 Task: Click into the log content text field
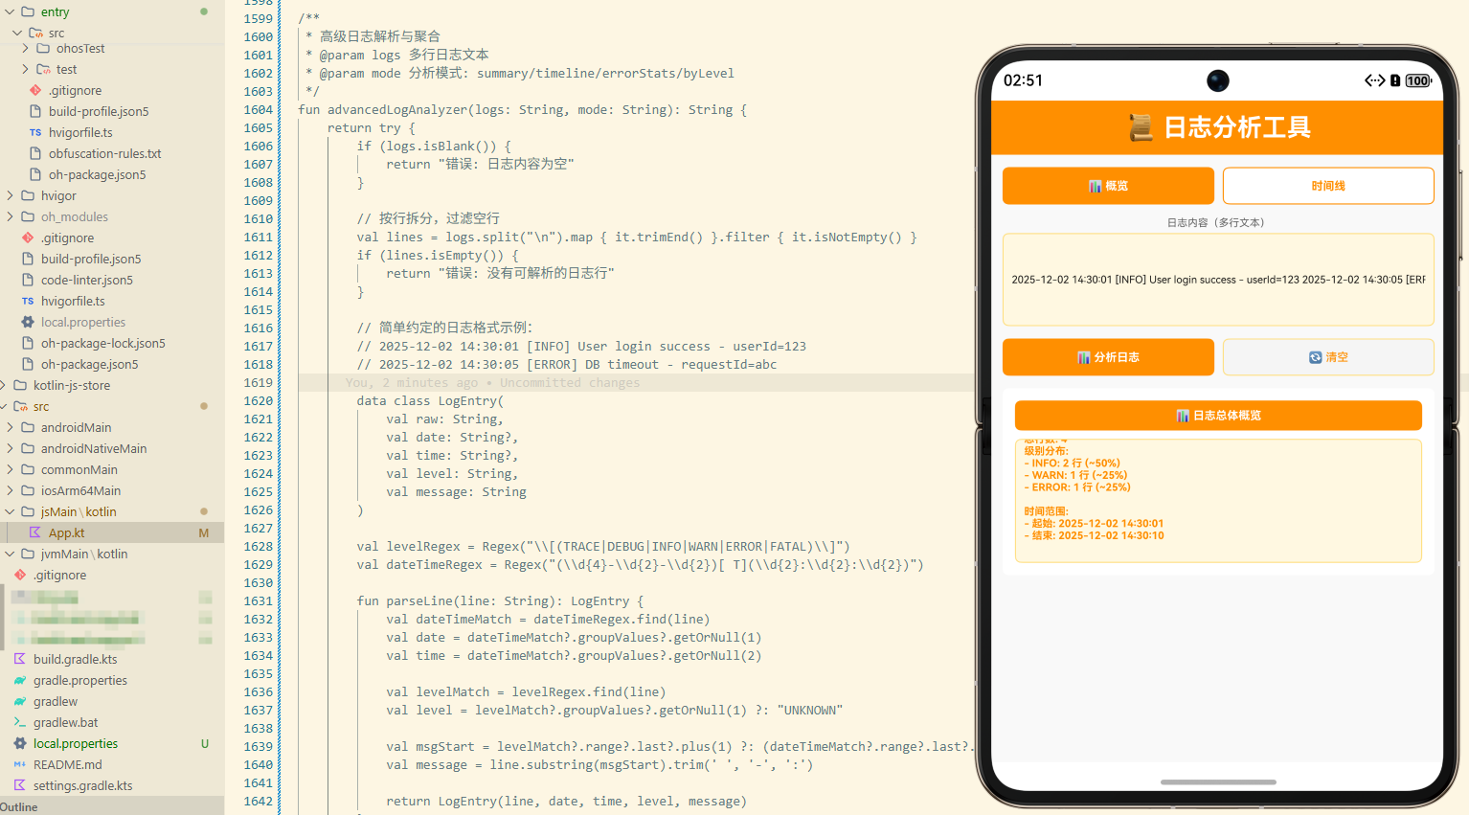click(x=1218, y=280)
